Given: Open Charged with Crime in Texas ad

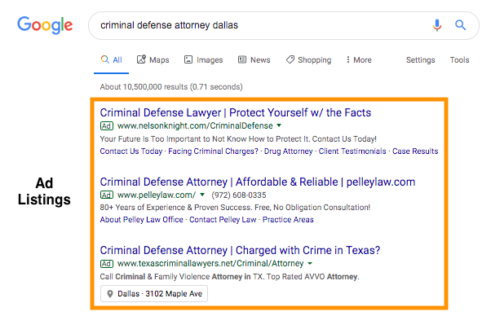Looking at the screenshot, I should (x=240, y=250).
